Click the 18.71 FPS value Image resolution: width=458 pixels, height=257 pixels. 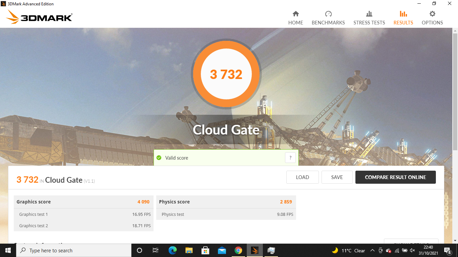141,226
